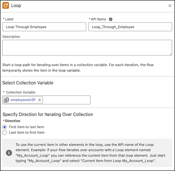Screen dimensions: 175x171
Task: Click the 'Collection Variable' field label
Action: click(20, 92)
